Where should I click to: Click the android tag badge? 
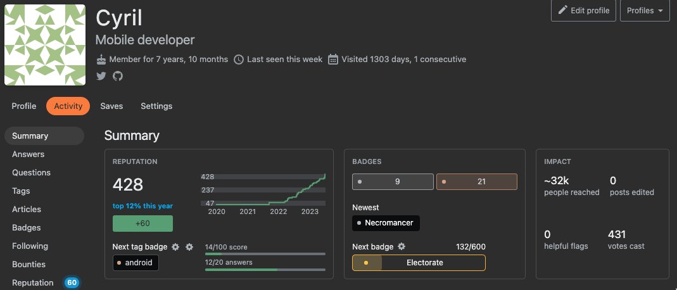pyautogui.click(x=136, y=262)
